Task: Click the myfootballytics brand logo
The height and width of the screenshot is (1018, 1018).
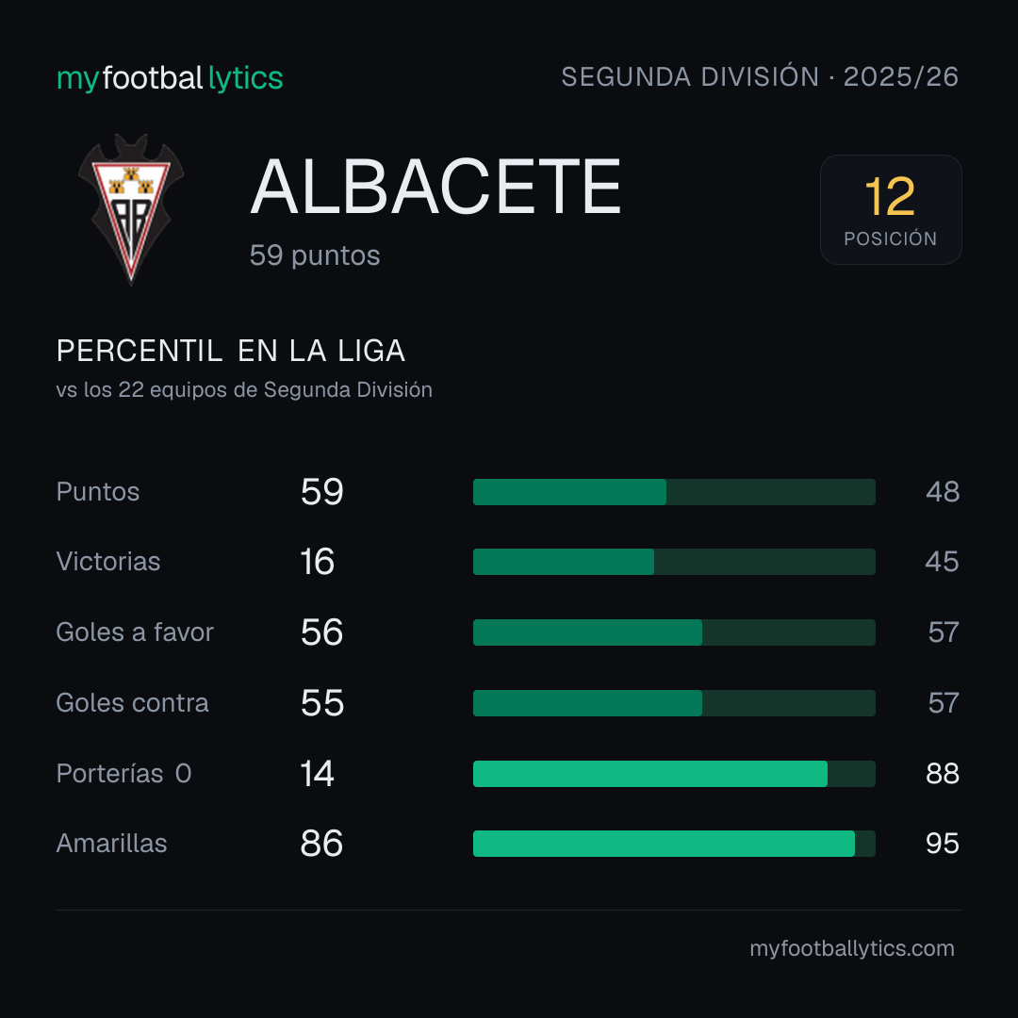Action: (170, 78)
